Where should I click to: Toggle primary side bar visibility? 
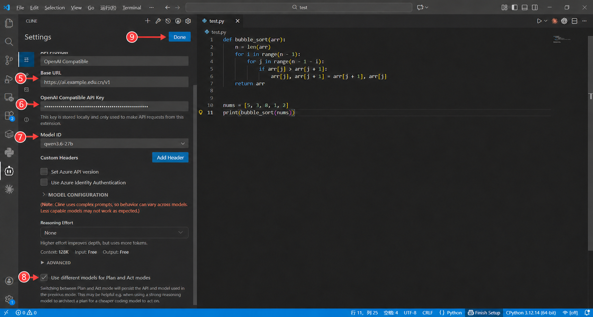click(x=514, y=7)
